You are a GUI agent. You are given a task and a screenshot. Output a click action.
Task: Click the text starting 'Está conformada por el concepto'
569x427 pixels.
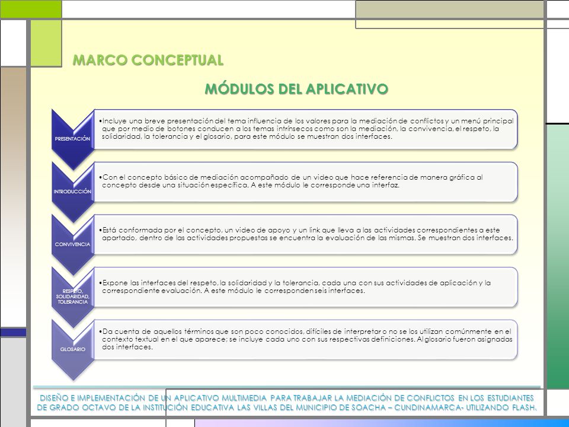point(306,234)
